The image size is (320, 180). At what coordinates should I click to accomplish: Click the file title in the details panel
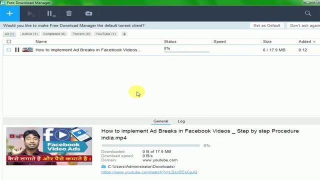tap(200, 134)
